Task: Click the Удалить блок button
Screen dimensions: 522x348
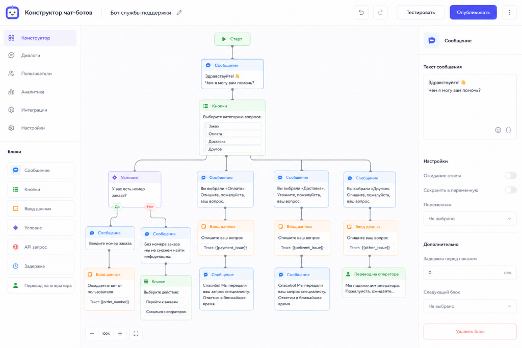Action: (469, 331)
